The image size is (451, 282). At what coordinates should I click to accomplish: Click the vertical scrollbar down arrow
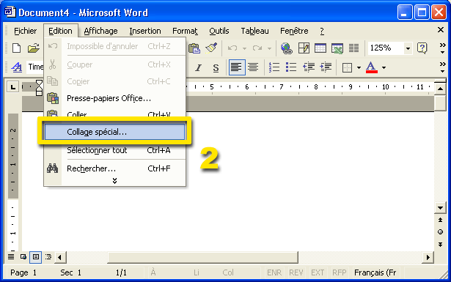point(440,207)
